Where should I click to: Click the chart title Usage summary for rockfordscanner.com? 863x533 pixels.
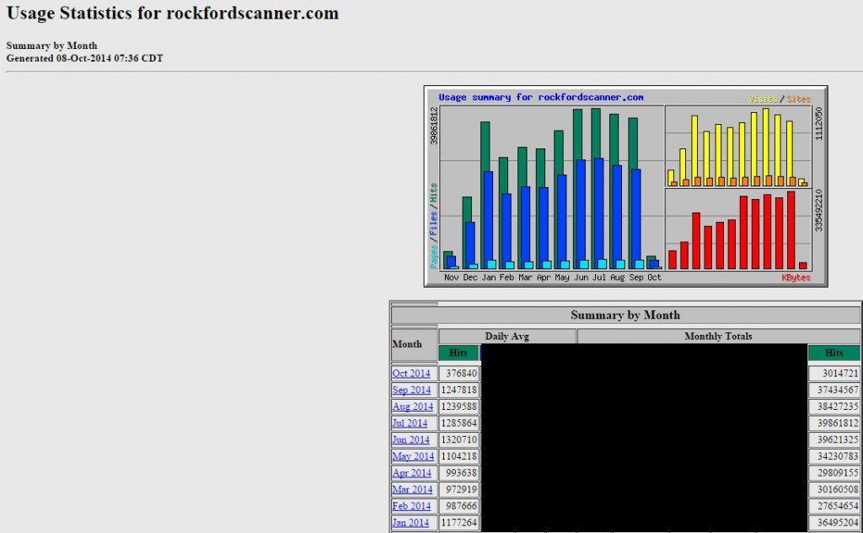tap(541, 98)
